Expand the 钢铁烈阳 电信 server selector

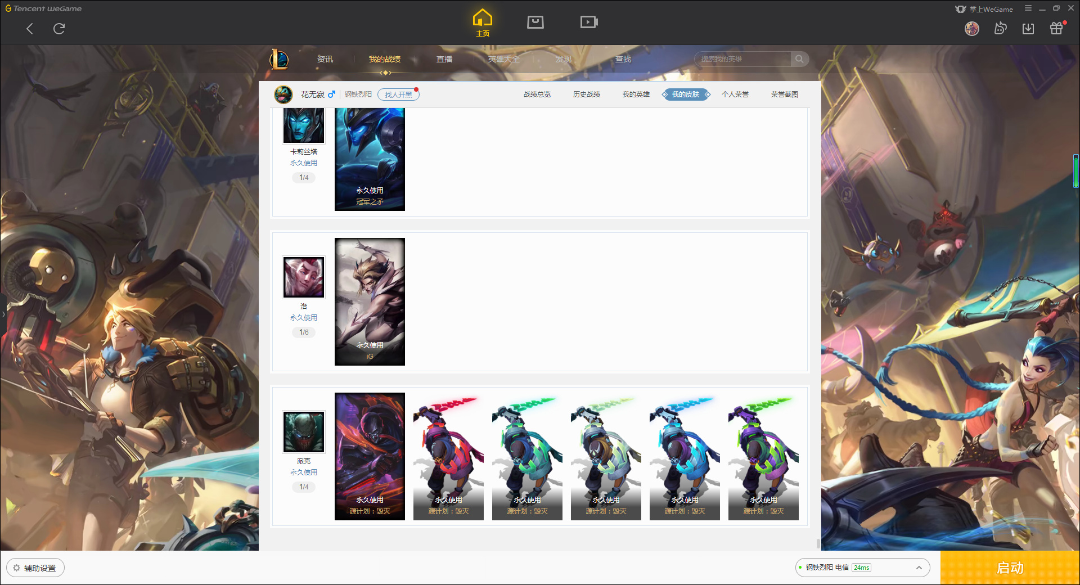click(862, 568)
